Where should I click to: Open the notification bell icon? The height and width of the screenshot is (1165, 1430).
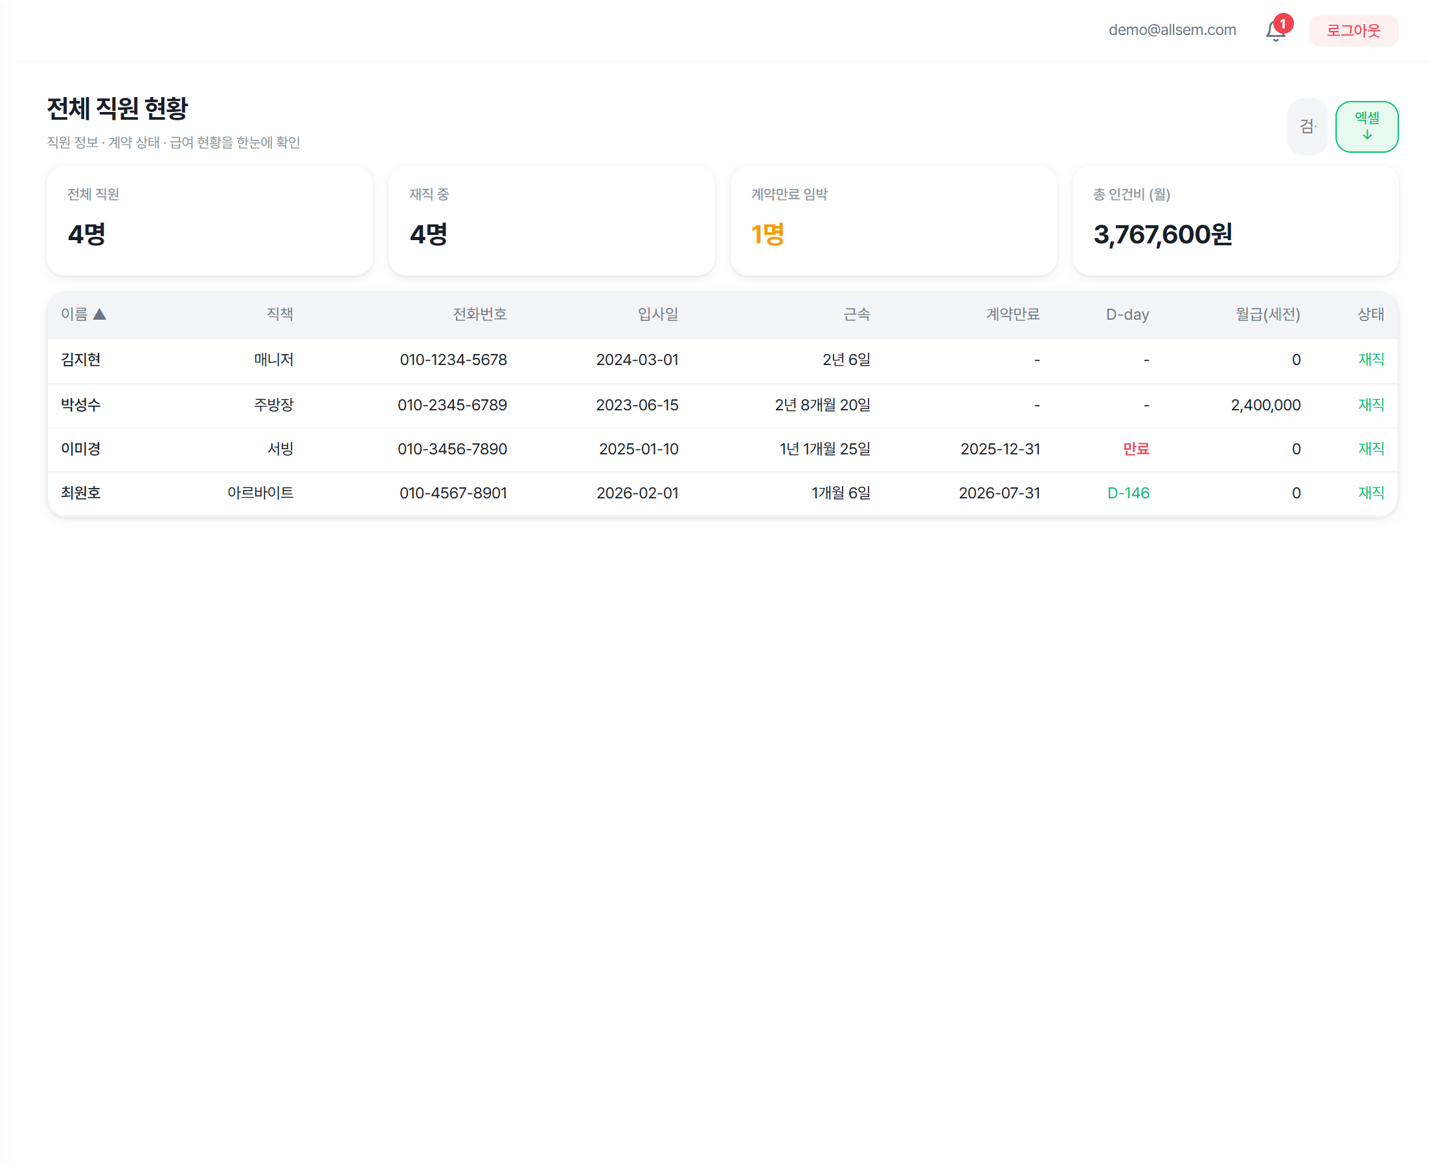pos(1275,32)
